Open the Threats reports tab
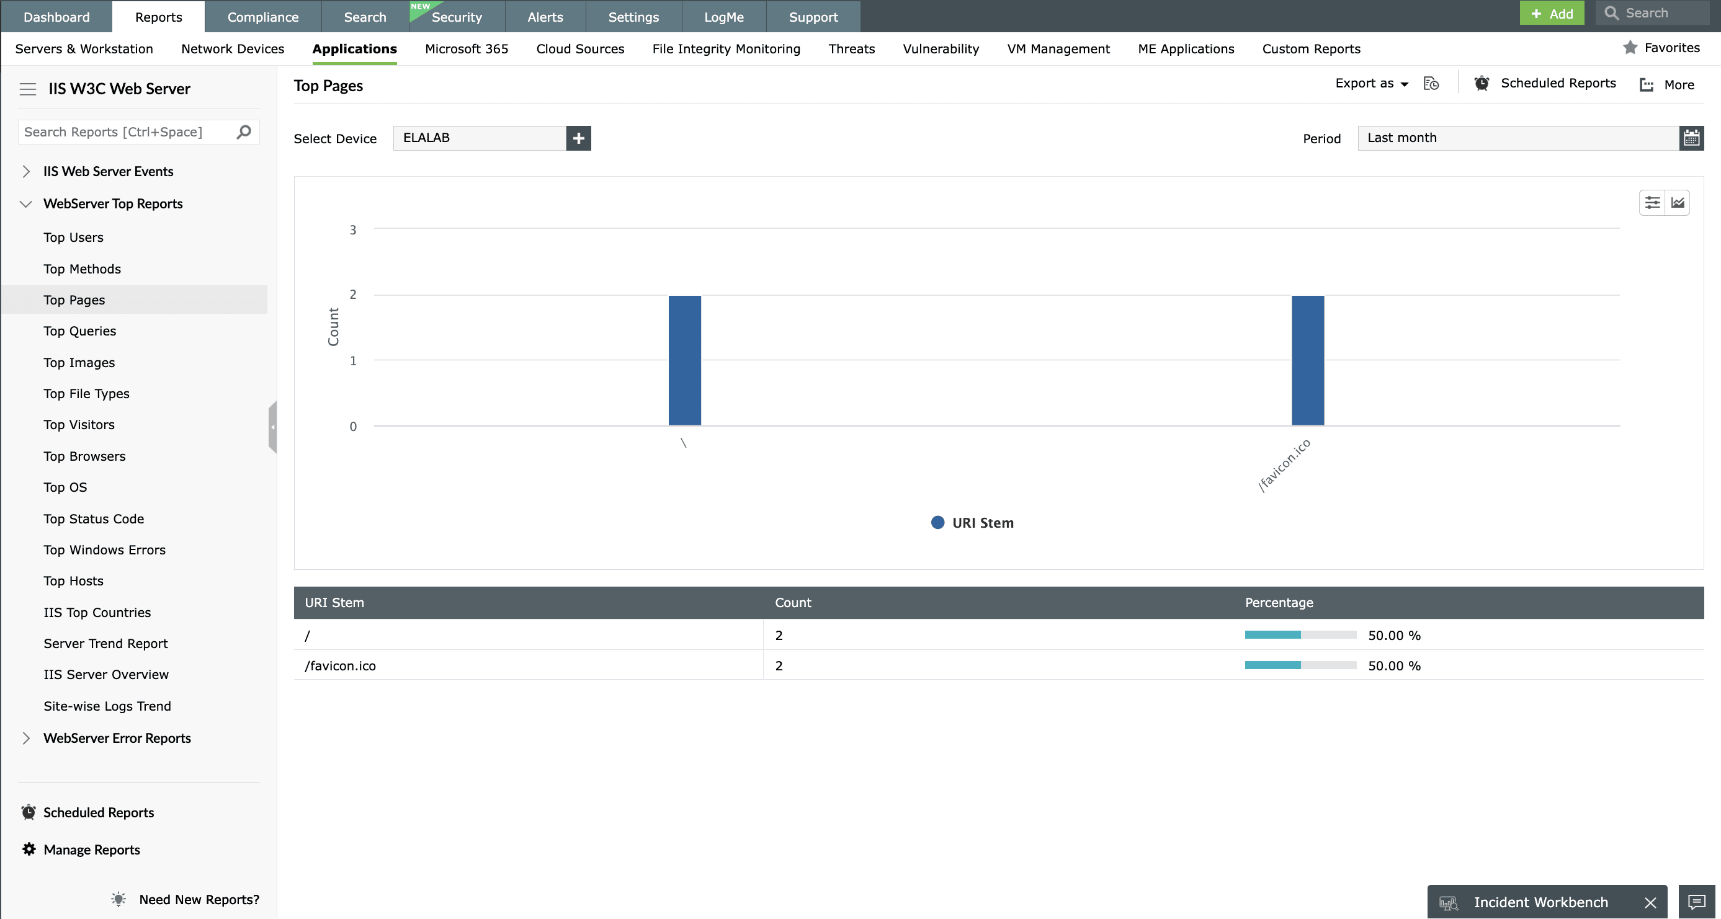Viewport: 1721px width, 919px height. pos(851,49)
